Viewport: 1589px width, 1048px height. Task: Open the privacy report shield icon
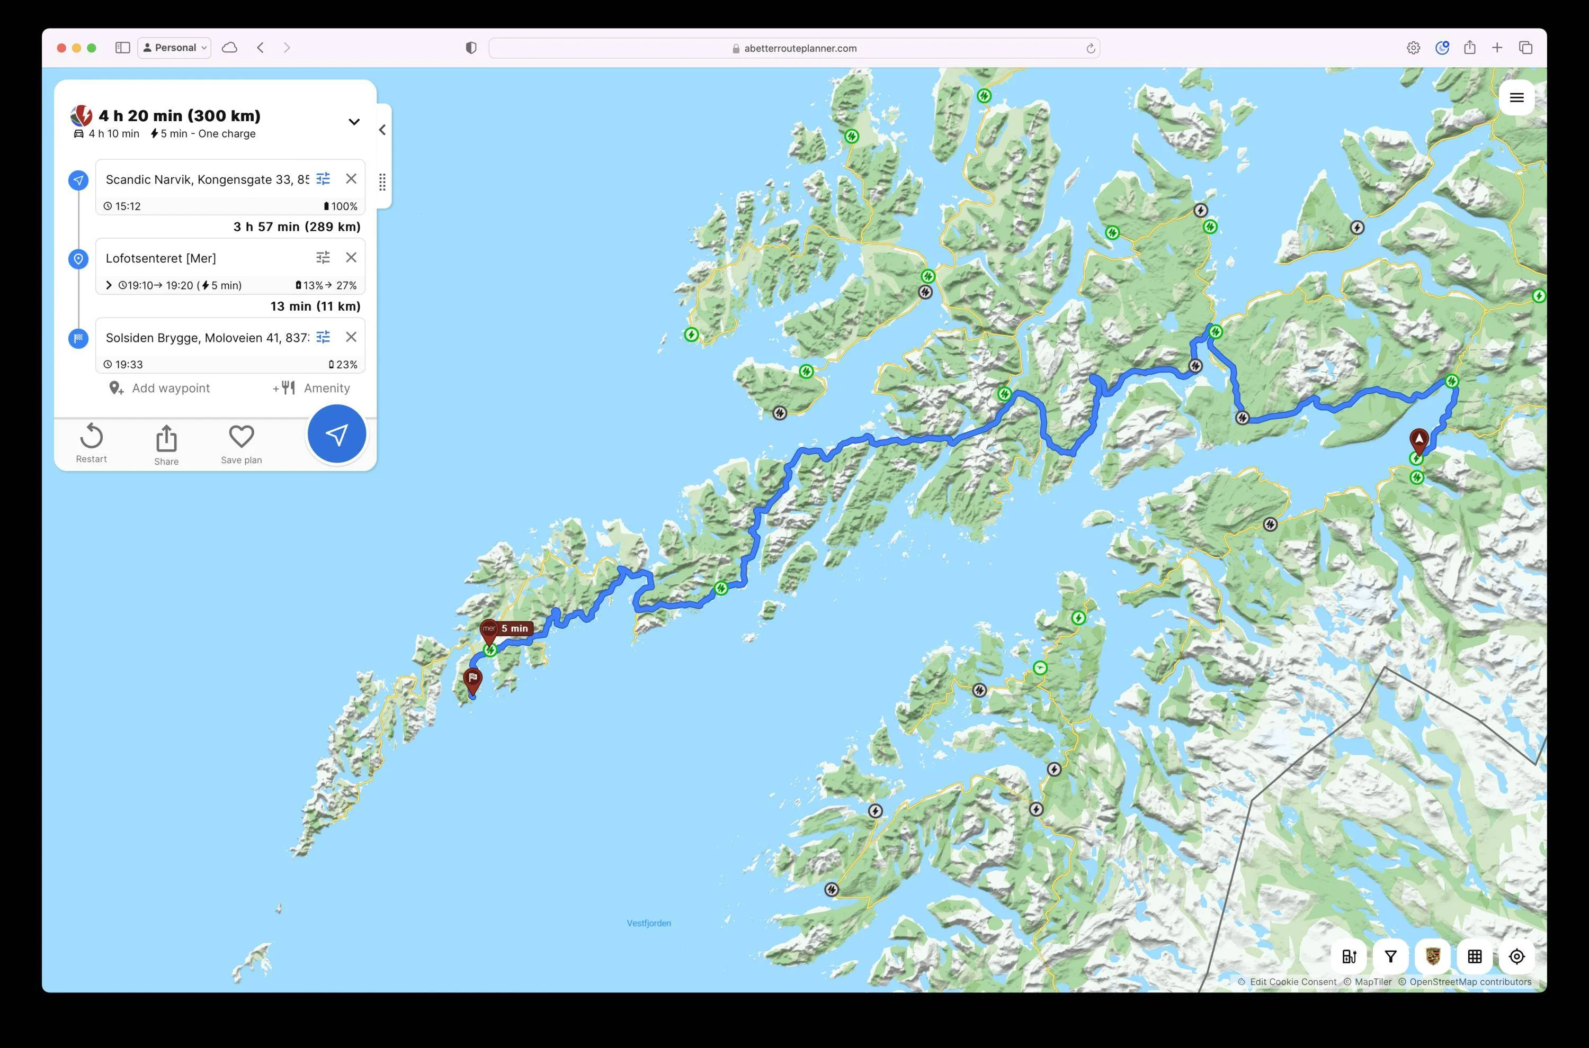(471, 48)
